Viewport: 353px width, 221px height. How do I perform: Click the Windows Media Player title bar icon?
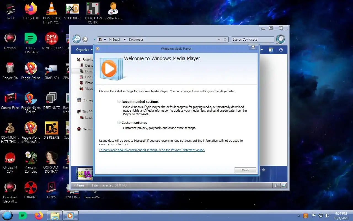tap(97, 49)
